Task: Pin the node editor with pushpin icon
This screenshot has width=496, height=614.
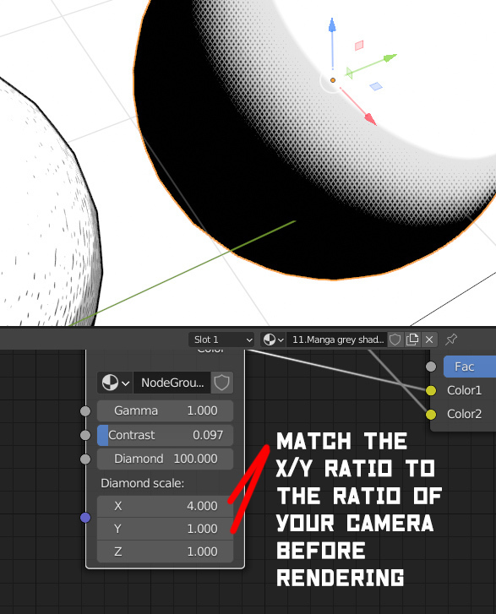Action: click(451, 340)
